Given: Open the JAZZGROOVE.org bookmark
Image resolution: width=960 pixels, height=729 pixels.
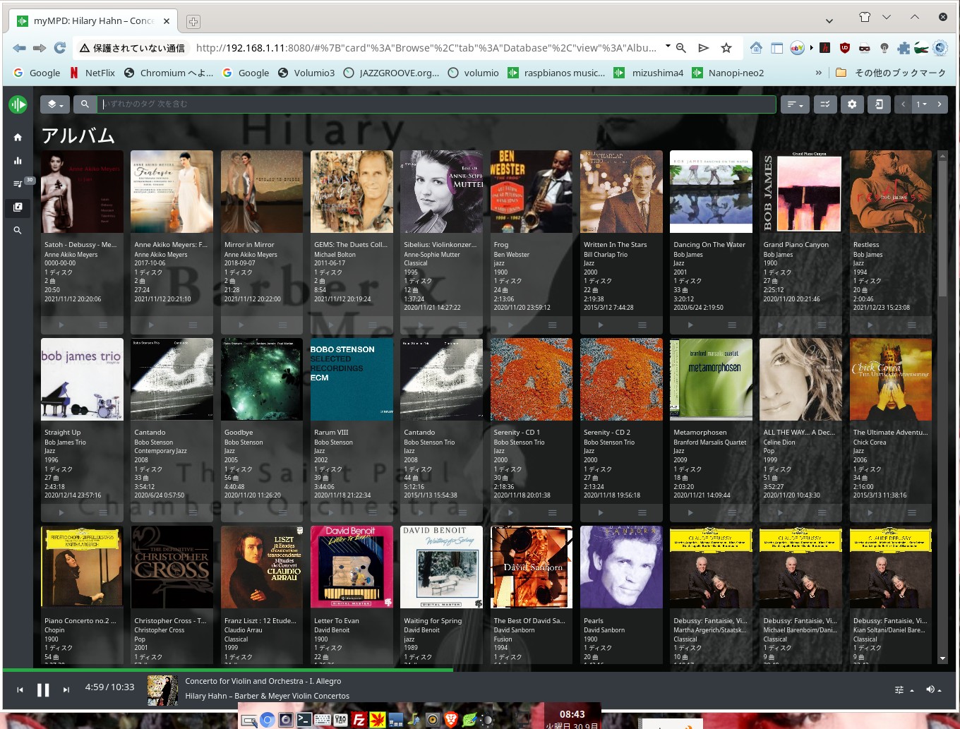Looking at the screenshot, I should 391,73.
